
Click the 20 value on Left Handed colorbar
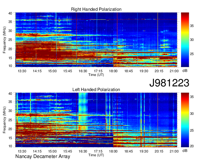pos(192,146)
